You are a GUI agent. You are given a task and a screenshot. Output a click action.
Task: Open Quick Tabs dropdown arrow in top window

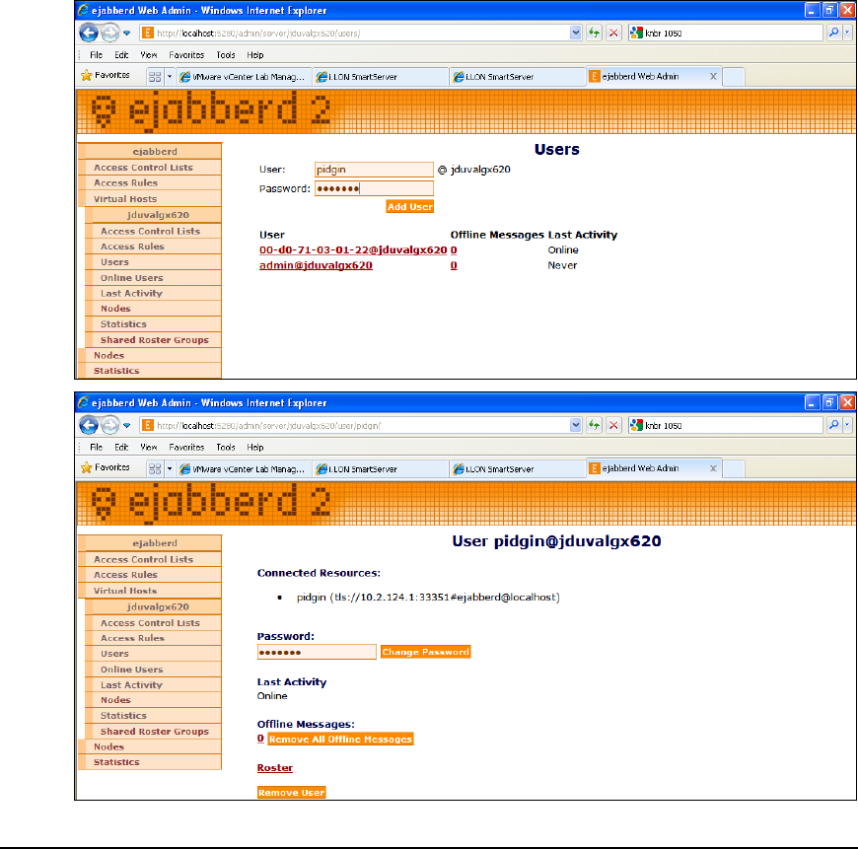pos(170,77)
